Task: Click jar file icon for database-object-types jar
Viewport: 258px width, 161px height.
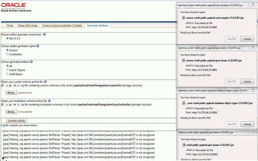Action: pos(183,103)
